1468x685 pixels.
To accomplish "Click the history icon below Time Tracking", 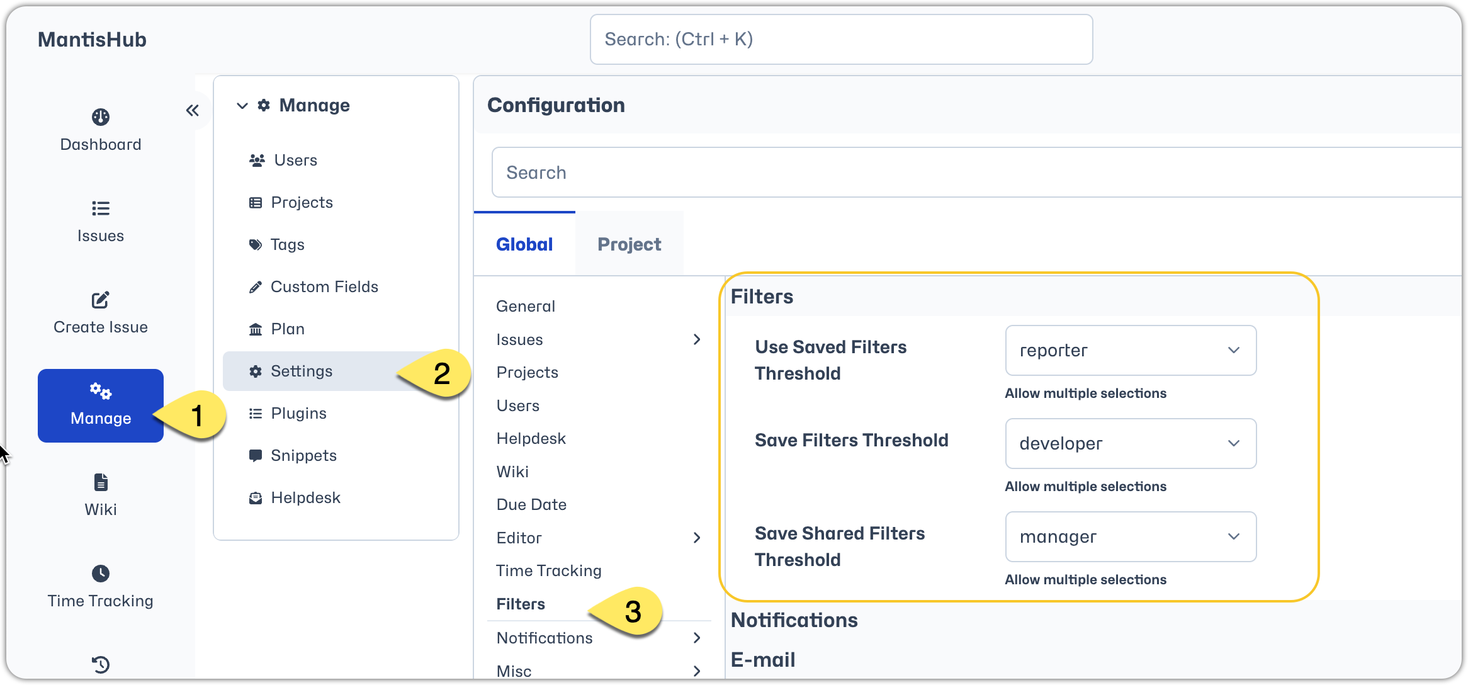I will coord(101,665).
